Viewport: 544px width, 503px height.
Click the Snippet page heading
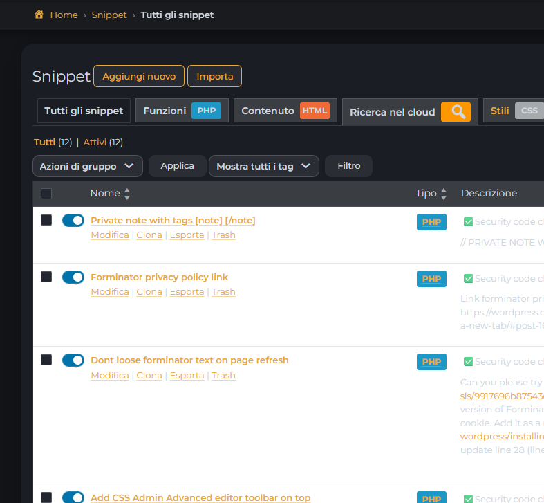[61, 76]
